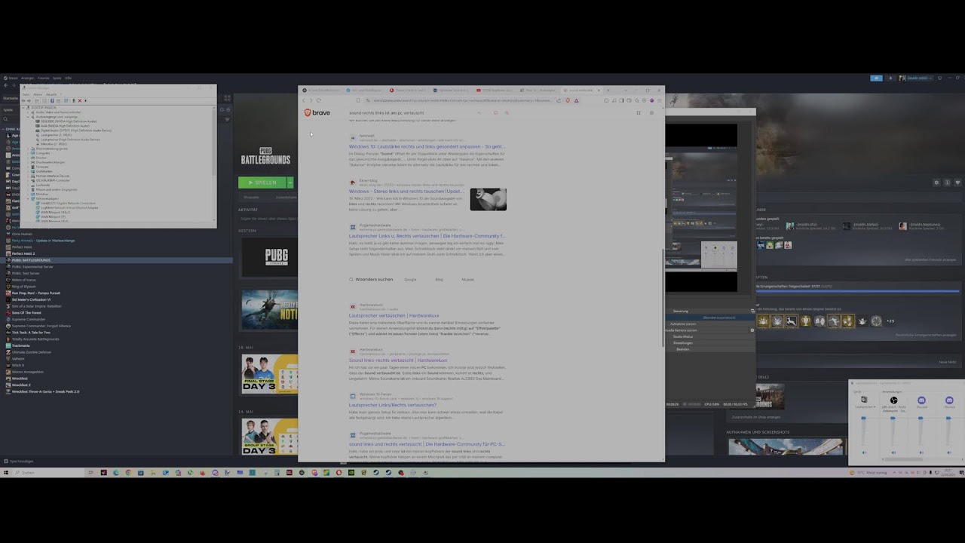Select Trackmania in Steam library
The height and width of the screenshot is (543, 965).
click(22, 345)
